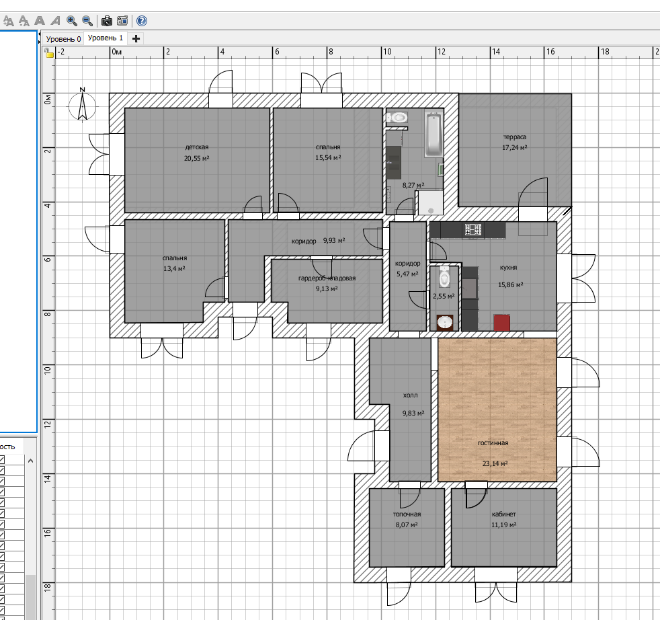660x620 pixels.
Task: Create a 3D video with camcorder icon
Action: [x=122, y=21]
